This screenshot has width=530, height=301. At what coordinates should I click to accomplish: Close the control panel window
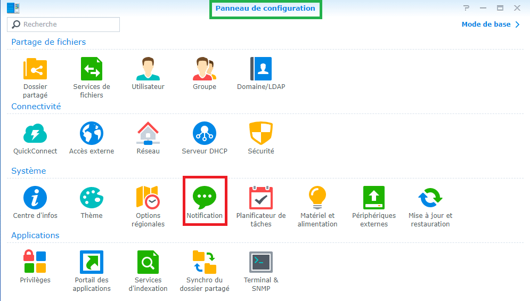[x=517, y=8]
